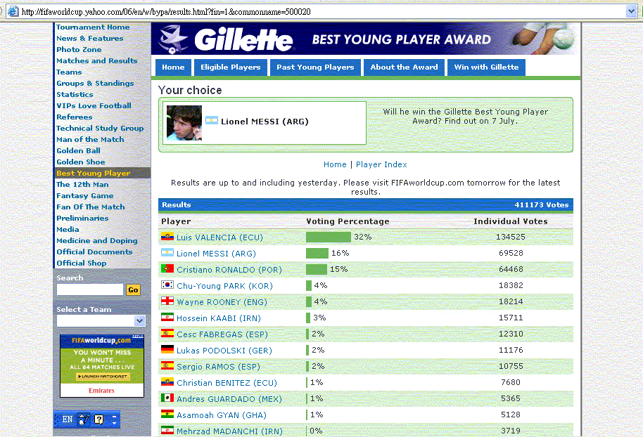Click Valencia's 134525 individual votes value
643x437 pixels.
click(x=511, y=237)
